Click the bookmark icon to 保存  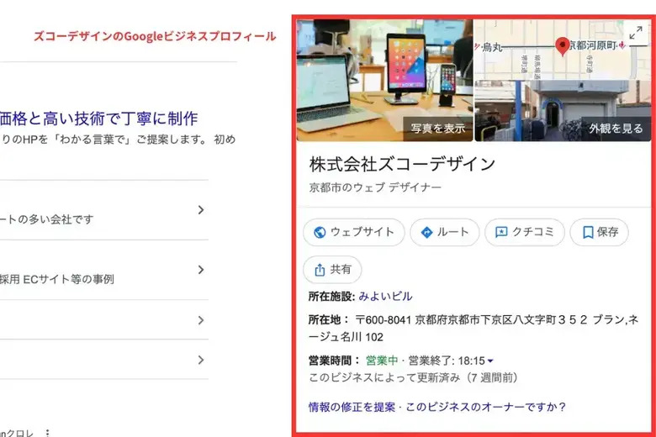(x=588, y=233)
